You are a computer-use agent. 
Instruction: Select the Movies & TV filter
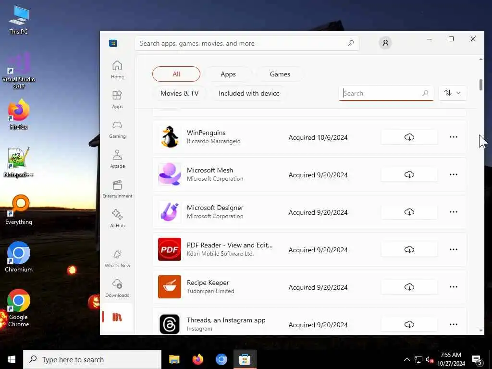pyautogui.click(x=180, y=93)
